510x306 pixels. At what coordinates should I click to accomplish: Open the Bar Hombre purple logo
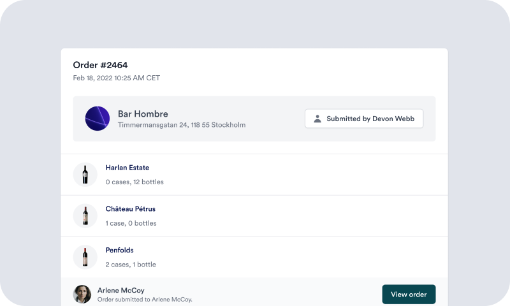[x=98, y=119]
